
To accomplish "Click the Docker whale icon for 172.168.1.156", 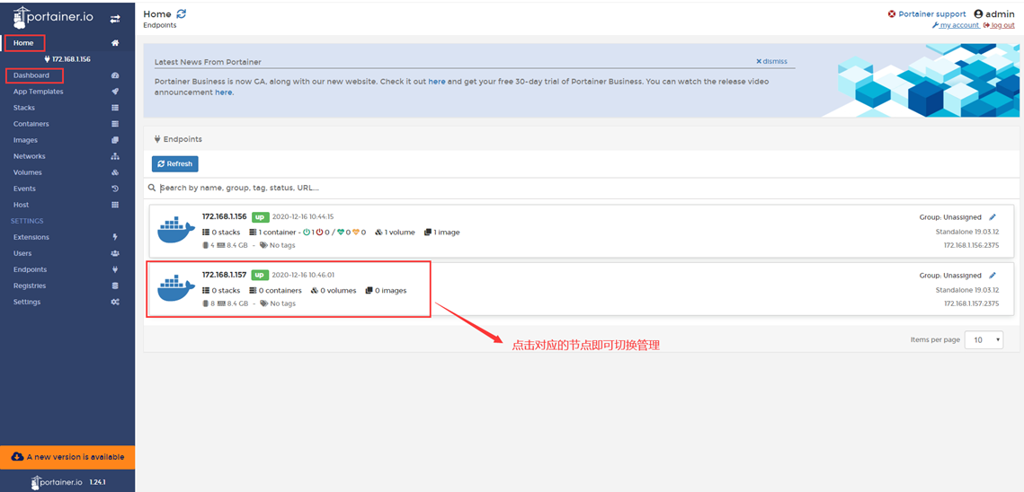I will point(176,228).
